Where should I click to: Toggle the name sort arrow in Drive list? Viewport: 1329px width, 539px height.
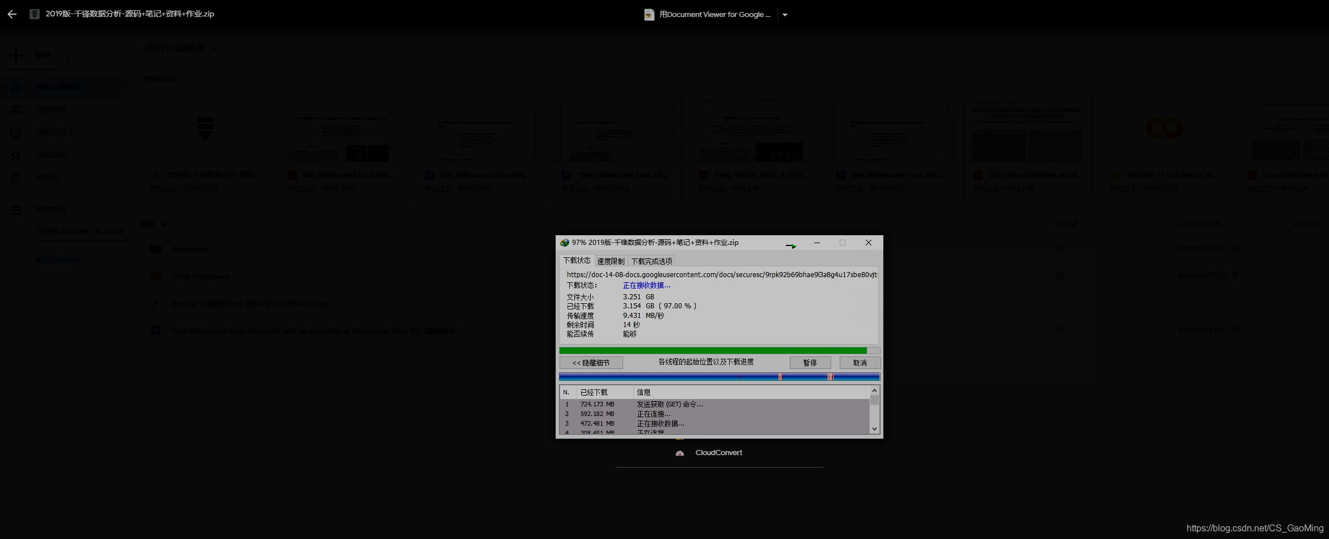coord(164,223)
